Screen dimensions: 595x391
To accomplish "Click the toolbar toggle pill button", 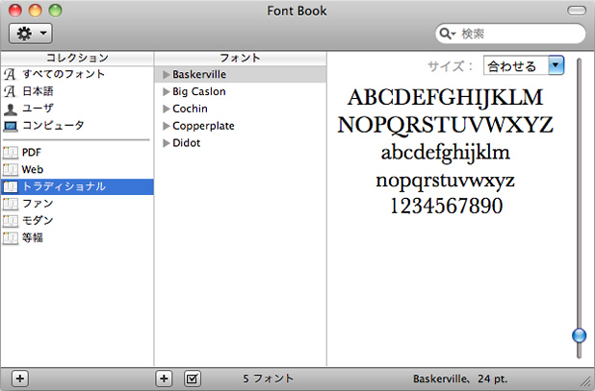I will [x=577, y=11].
